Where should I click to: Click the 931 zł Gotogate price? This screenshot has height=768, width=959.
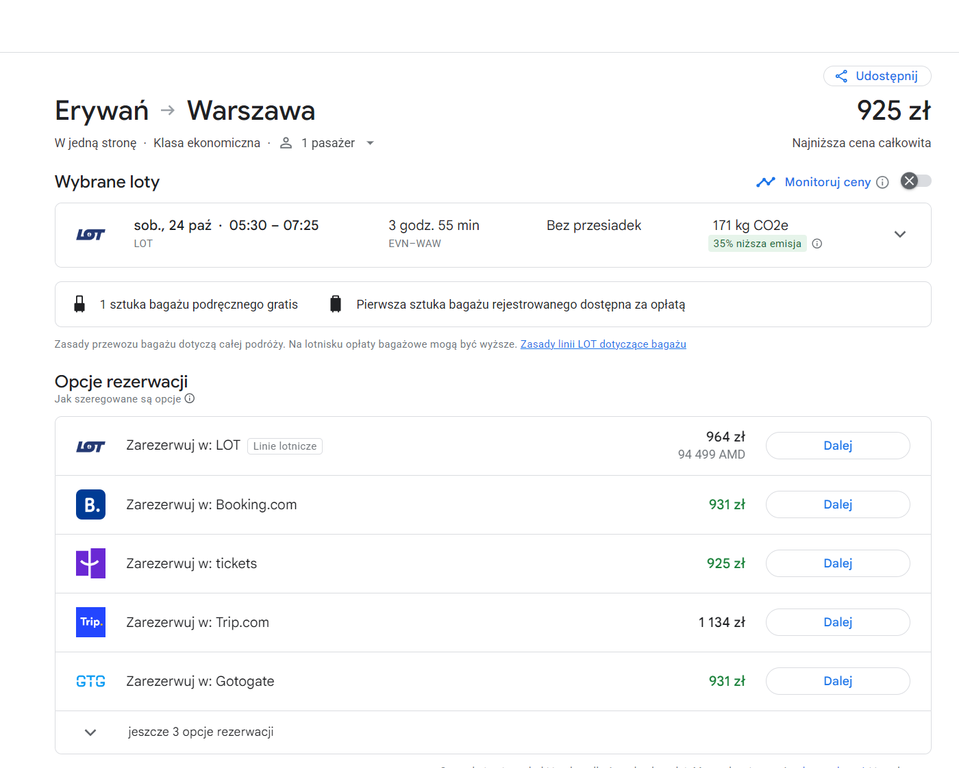coord(727,681)
